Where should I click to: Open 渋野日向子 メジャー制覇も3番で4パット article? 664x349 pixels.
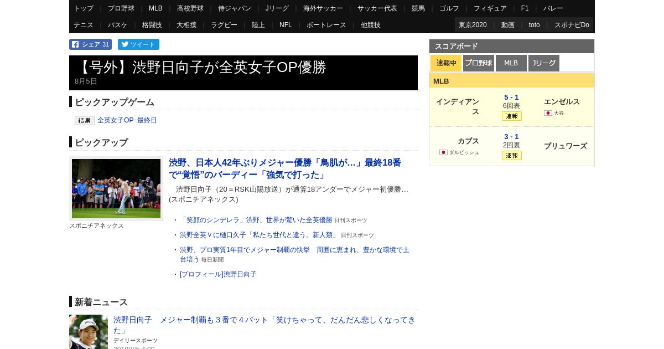tap(264, 325)
